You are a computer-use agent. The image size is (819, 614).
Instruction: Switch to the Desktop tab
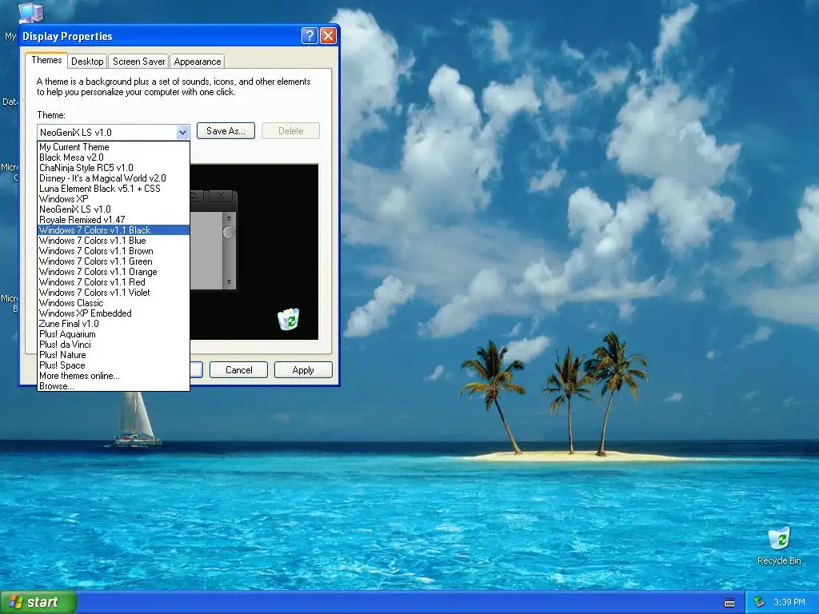tap(87, 62)
